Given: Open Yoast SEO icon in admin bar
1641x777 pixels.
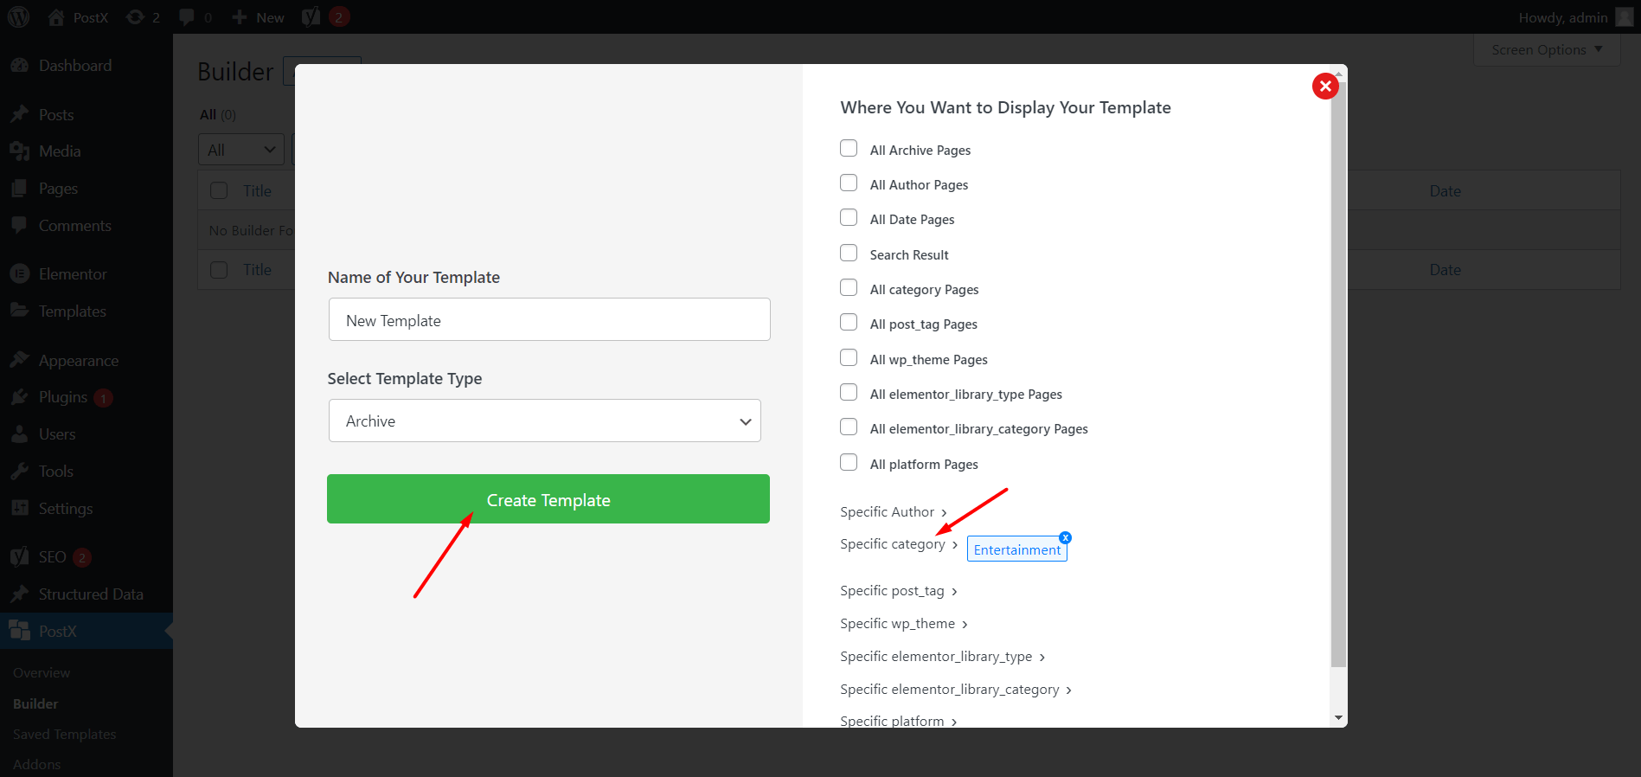Looking at the screenshot, I should [311, 16].
